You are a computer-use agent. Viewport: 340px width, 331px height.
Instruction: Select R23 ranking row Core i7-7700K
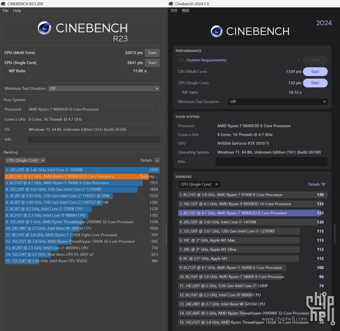click(82, 209)
